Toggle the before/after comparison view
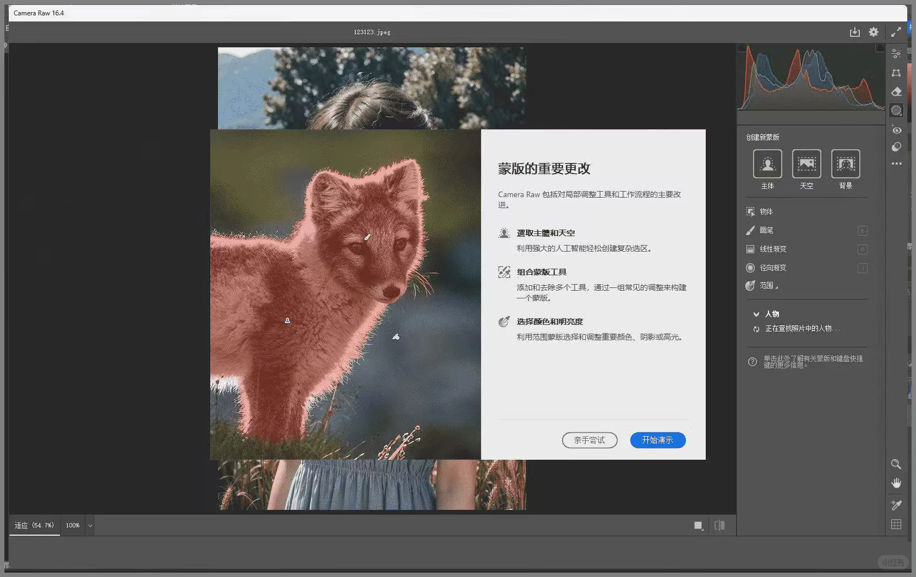The height and width of the screenshot is (577, 916). click(719, 525)
